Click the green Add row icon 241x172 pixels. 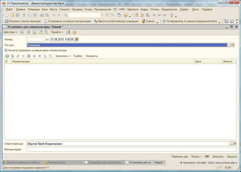7,56
